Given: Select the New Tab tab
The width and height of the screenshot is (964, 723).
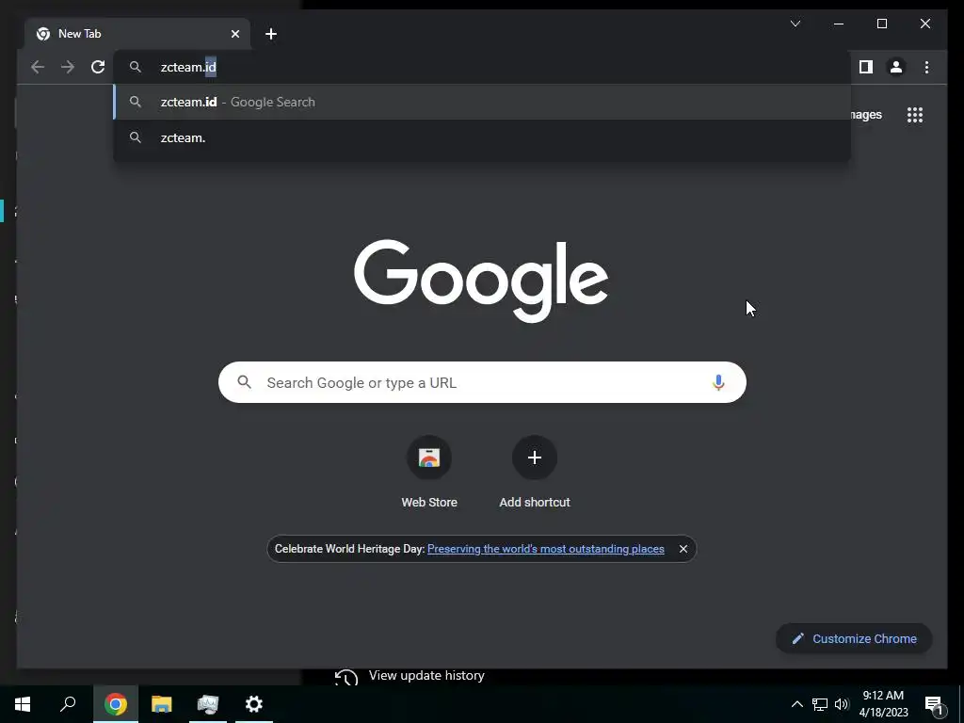Looking at the screenshot, I should [137, 34].
